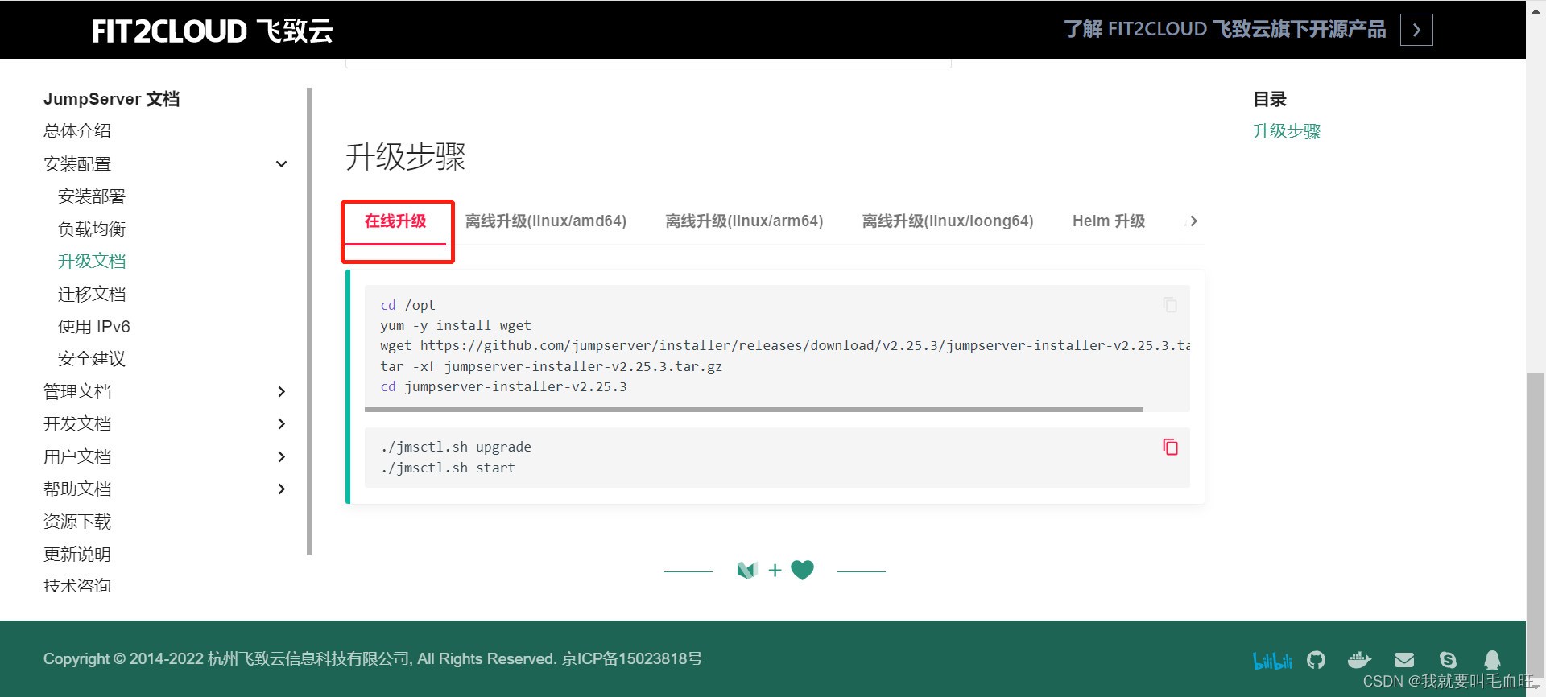
Task: Open the bilibili footer icon
Action: coord(1272,661)
